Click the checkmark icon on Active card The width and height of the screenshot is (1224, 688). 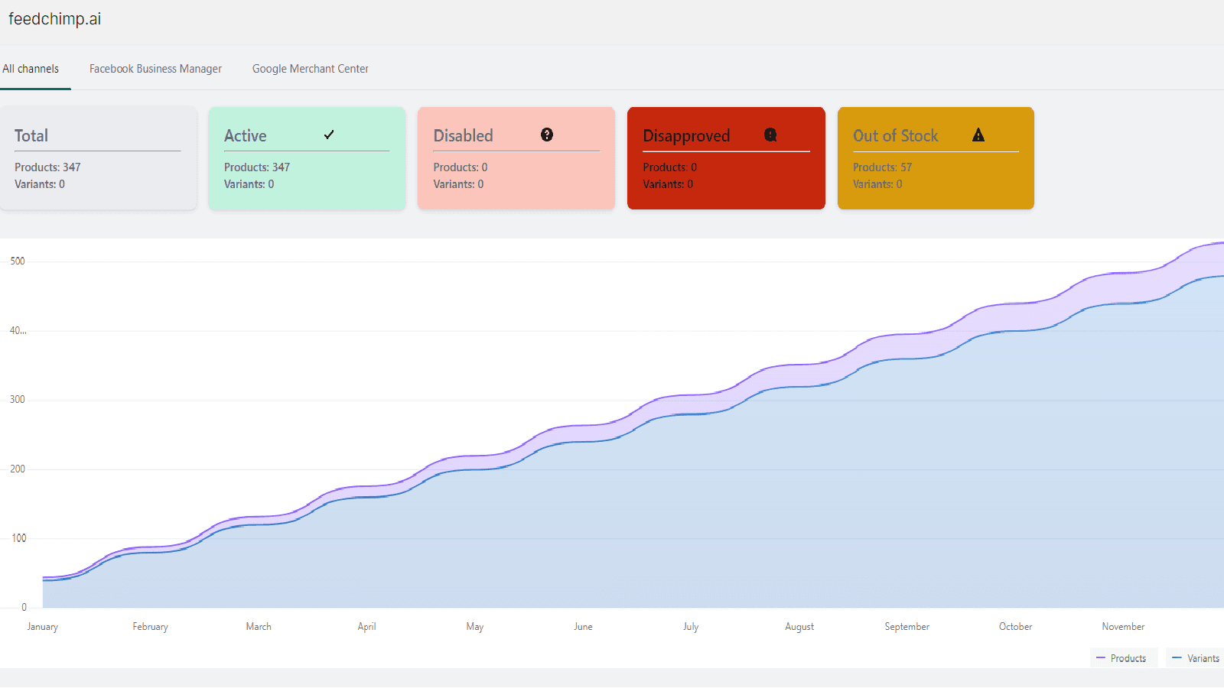pos(329,135)
